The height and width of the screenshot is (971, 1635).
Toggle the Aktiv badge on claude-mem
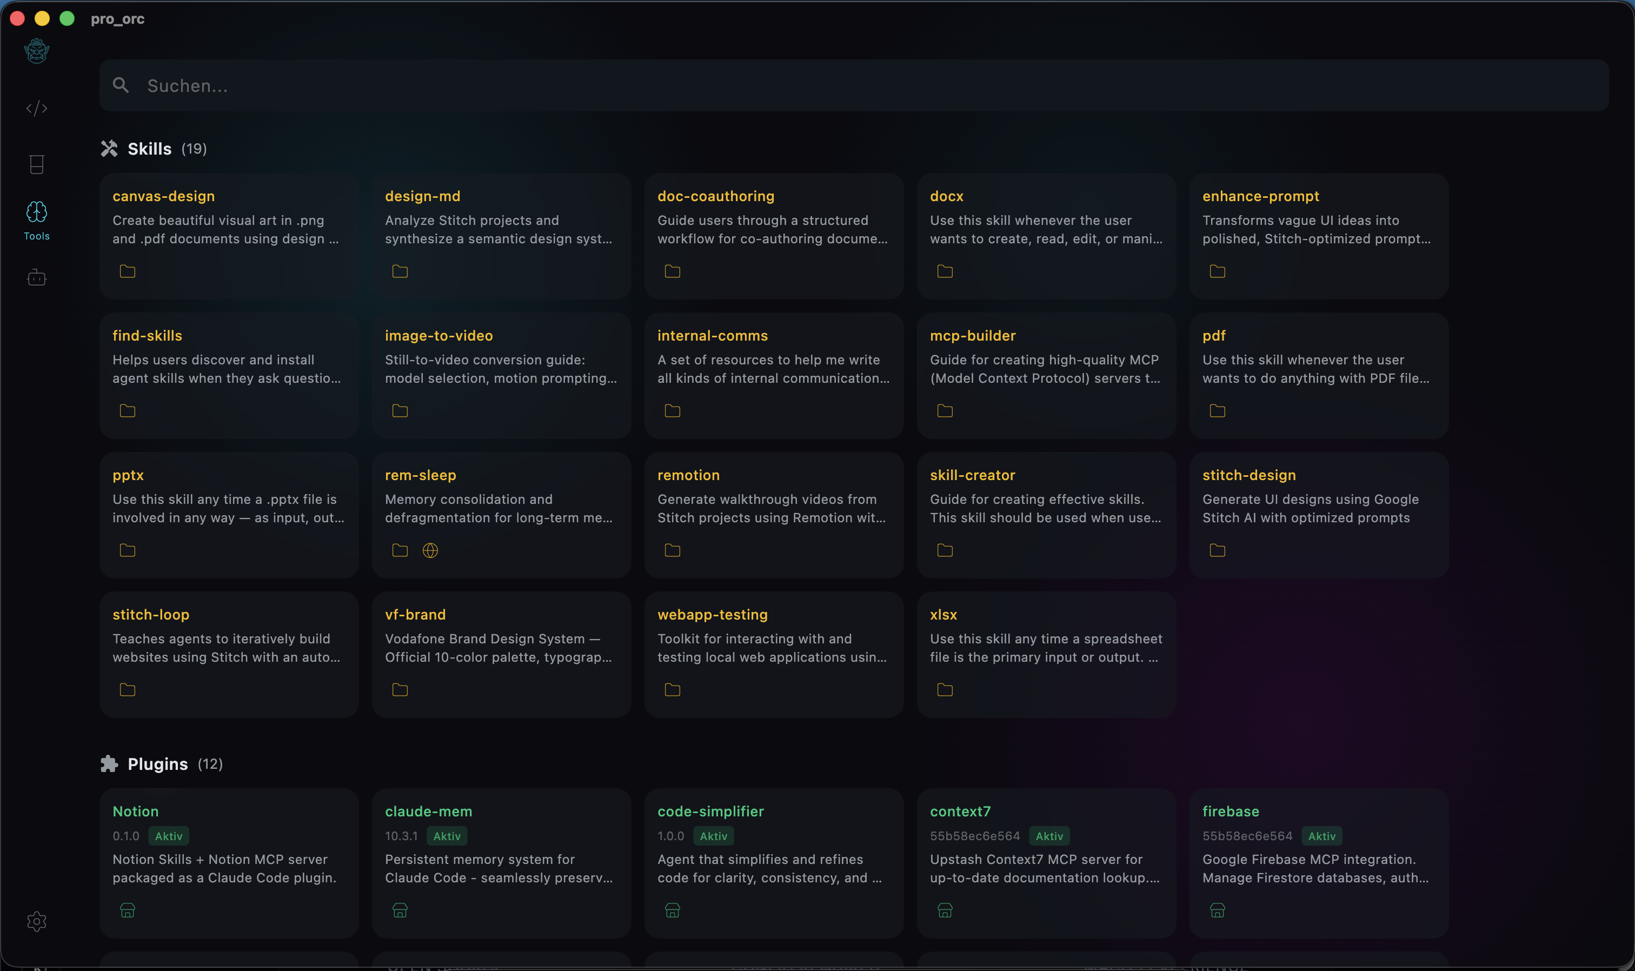point(447,835)
